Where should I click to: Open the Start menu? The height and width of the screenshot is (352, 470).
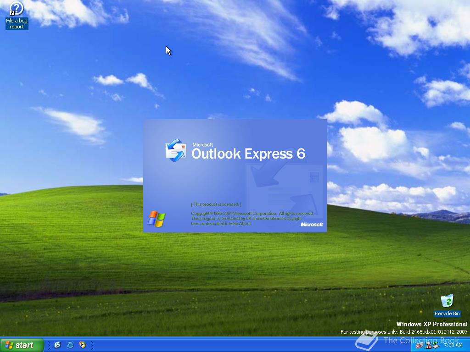pyautogui.click(x=22, y=345)
